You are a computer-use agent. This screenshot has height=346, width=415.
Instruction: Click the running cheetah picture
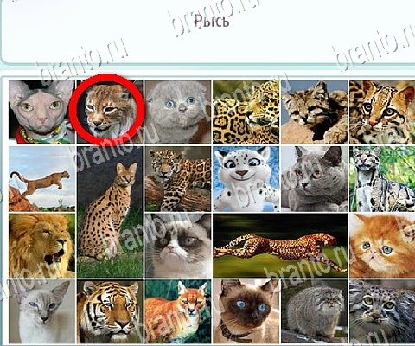point(280,246)
